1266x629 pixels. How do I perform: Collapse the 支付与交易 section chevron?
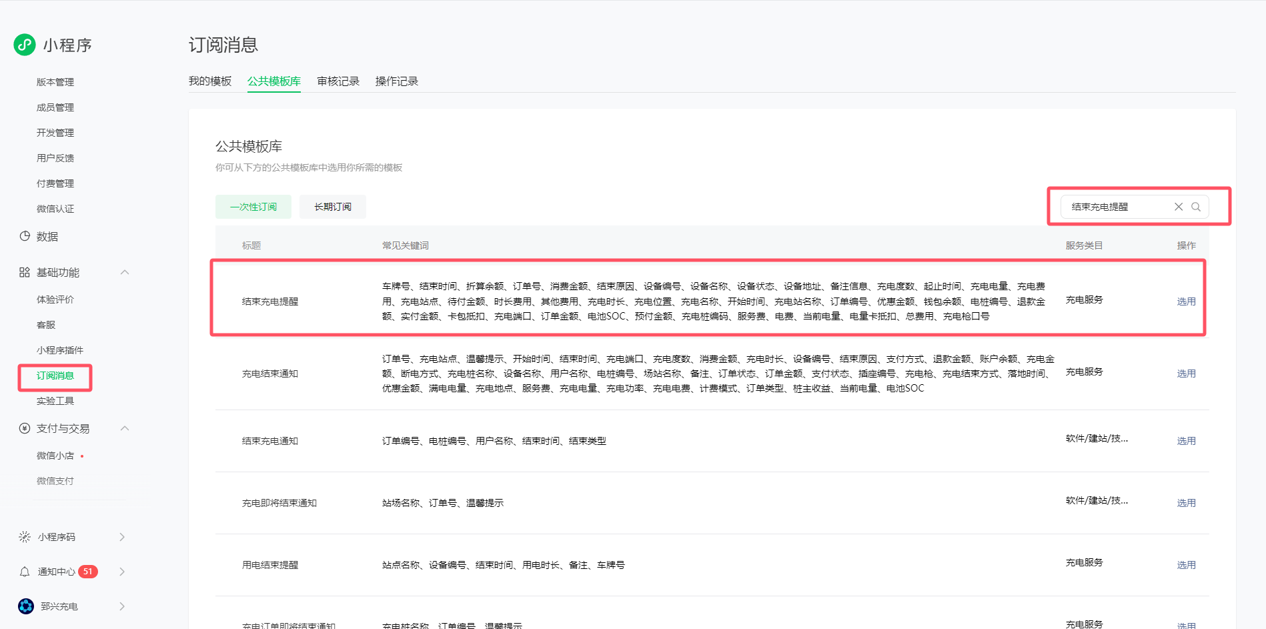(125, 428)
